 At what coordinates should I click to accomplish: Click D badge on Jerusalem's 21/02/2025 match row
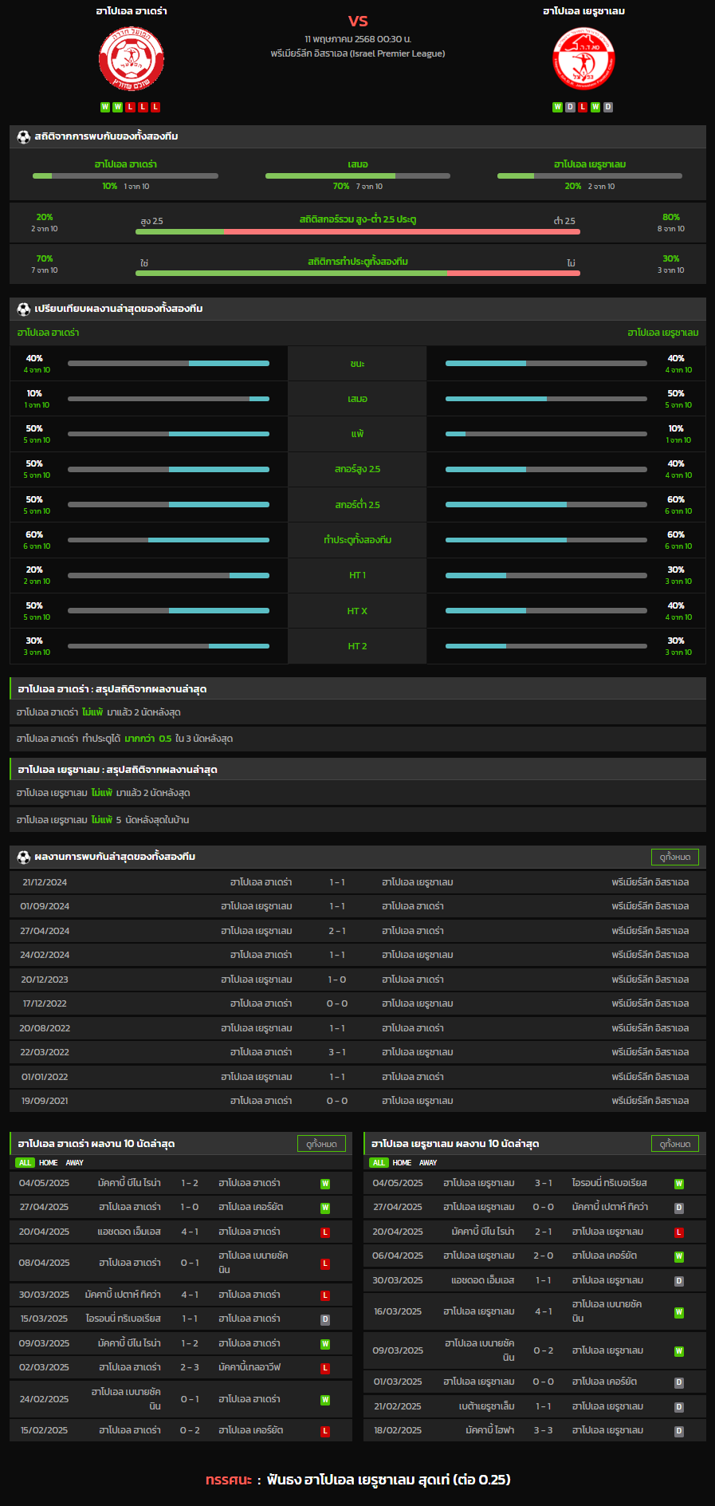tap(679, 1407)
